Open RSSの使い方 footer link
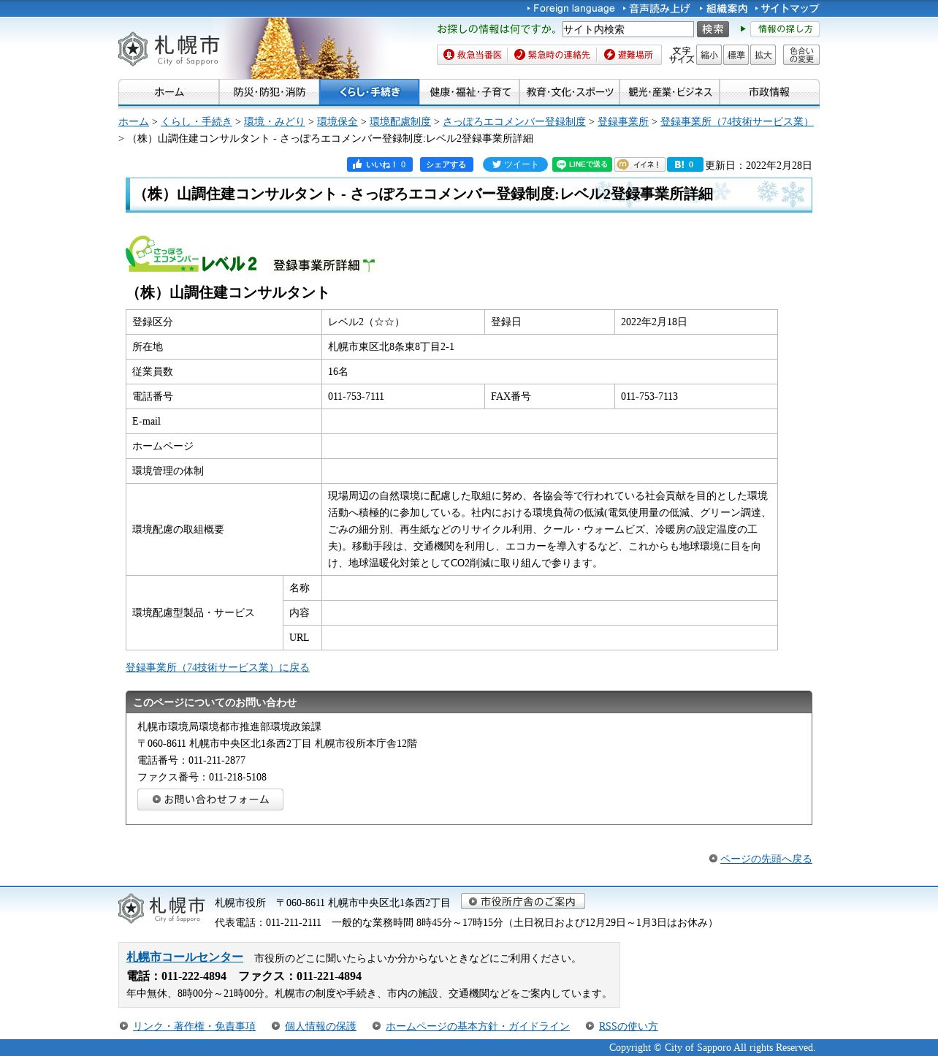This screenshot has height=1056, width=938. pyautogui.click(x=628, y=1026)
